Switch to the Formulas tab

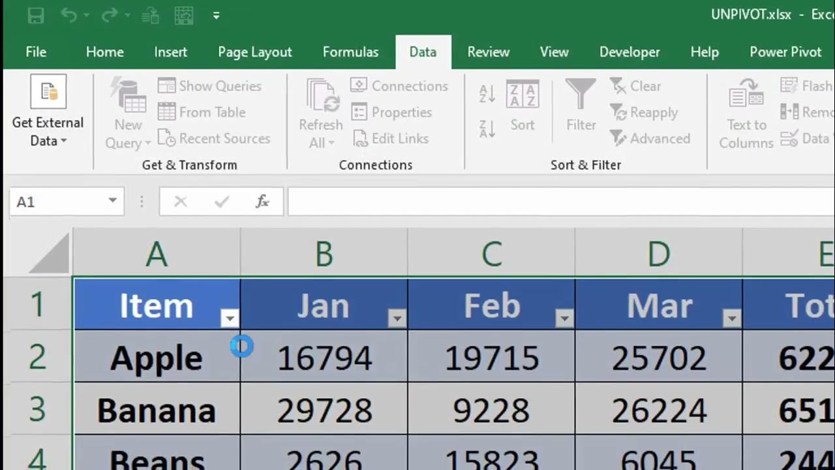(350, 52)
